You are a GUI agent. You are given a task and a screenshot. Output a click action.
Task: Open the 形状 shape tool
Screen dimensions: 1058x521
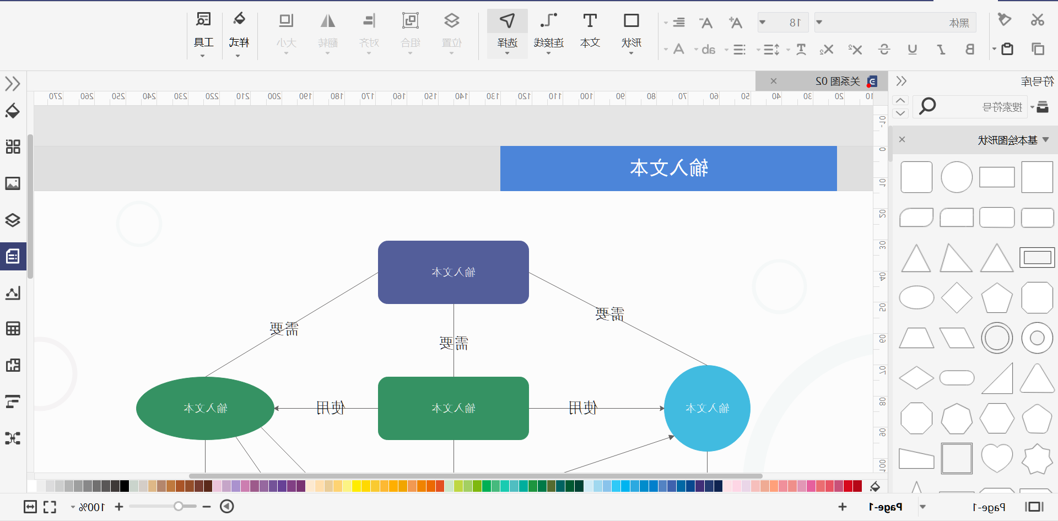pos(631,33)
